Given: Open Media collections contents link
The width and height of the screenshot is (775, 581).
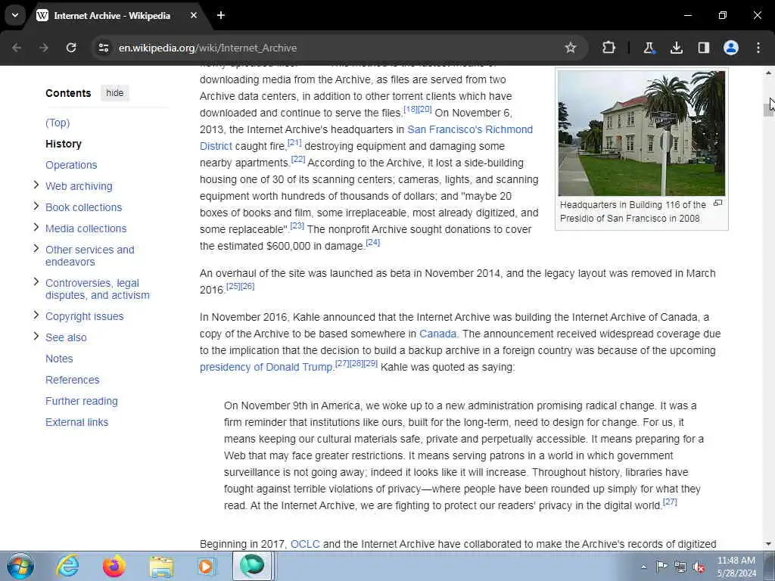Looking at the screenshot, I should [x=86, y=228].
